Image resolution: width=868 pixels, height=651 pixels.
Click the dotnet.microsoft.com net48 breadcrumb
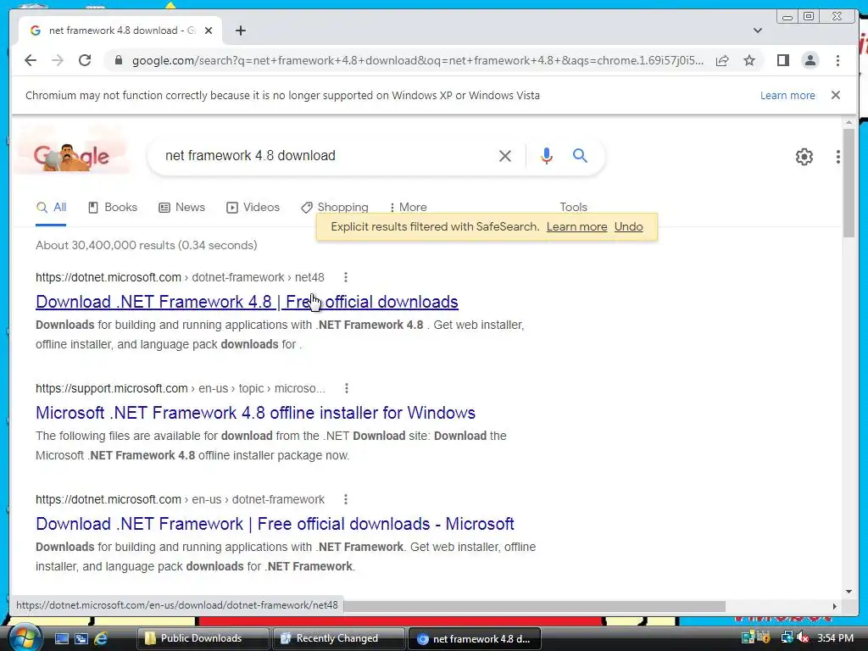click(x=180, y=277)
